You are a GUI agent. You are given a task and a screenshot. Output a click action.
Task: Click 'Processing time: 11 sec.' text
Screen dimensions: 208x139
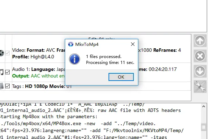[x=110, y=63]
